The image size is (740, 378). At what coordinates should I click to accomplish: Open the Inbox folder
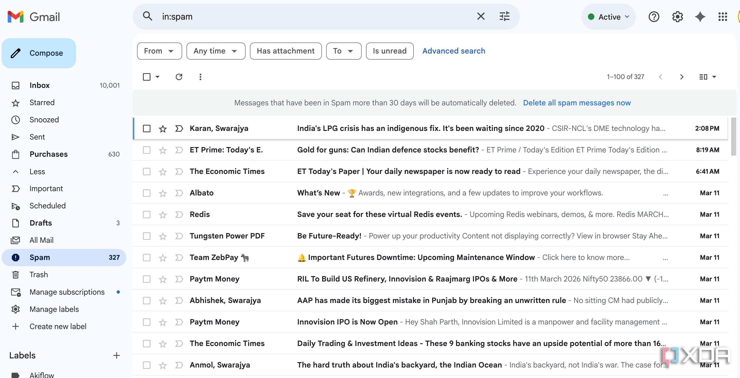64,85
